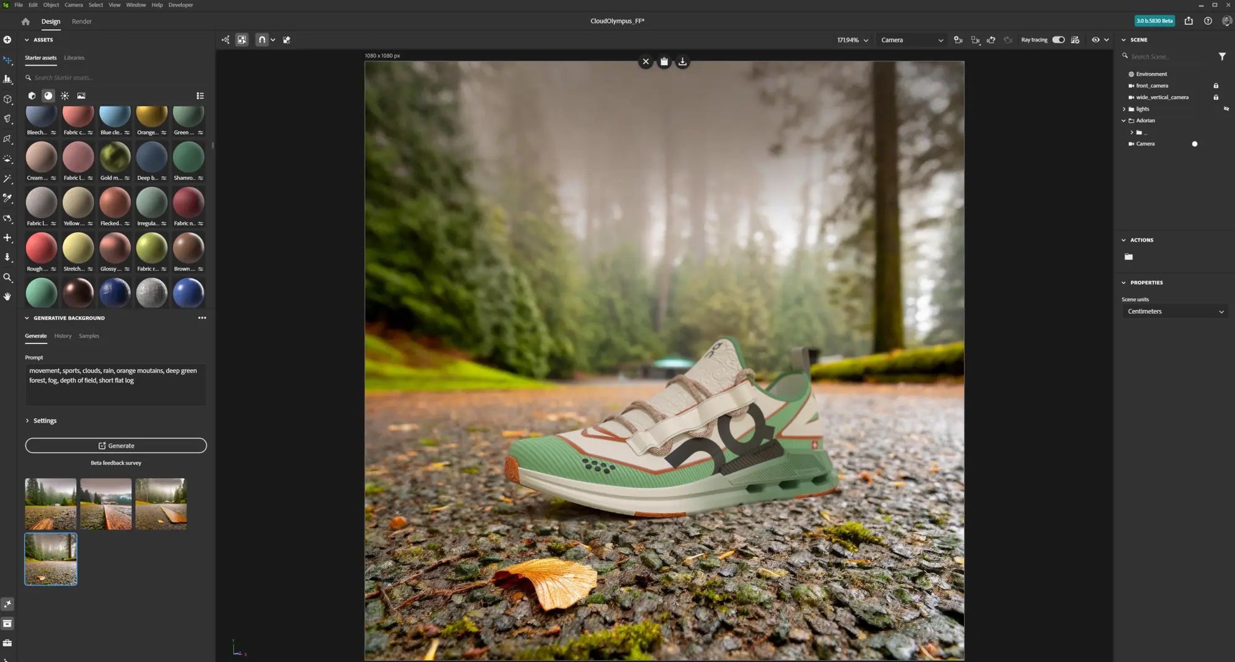The height and width of the screenshot is (662, 1235).
Task: Show the hidden lights group
Action: 1226,109
